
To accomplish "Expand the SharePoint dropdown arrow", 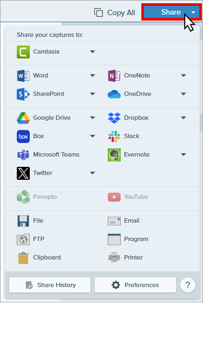I will (93, 94).
